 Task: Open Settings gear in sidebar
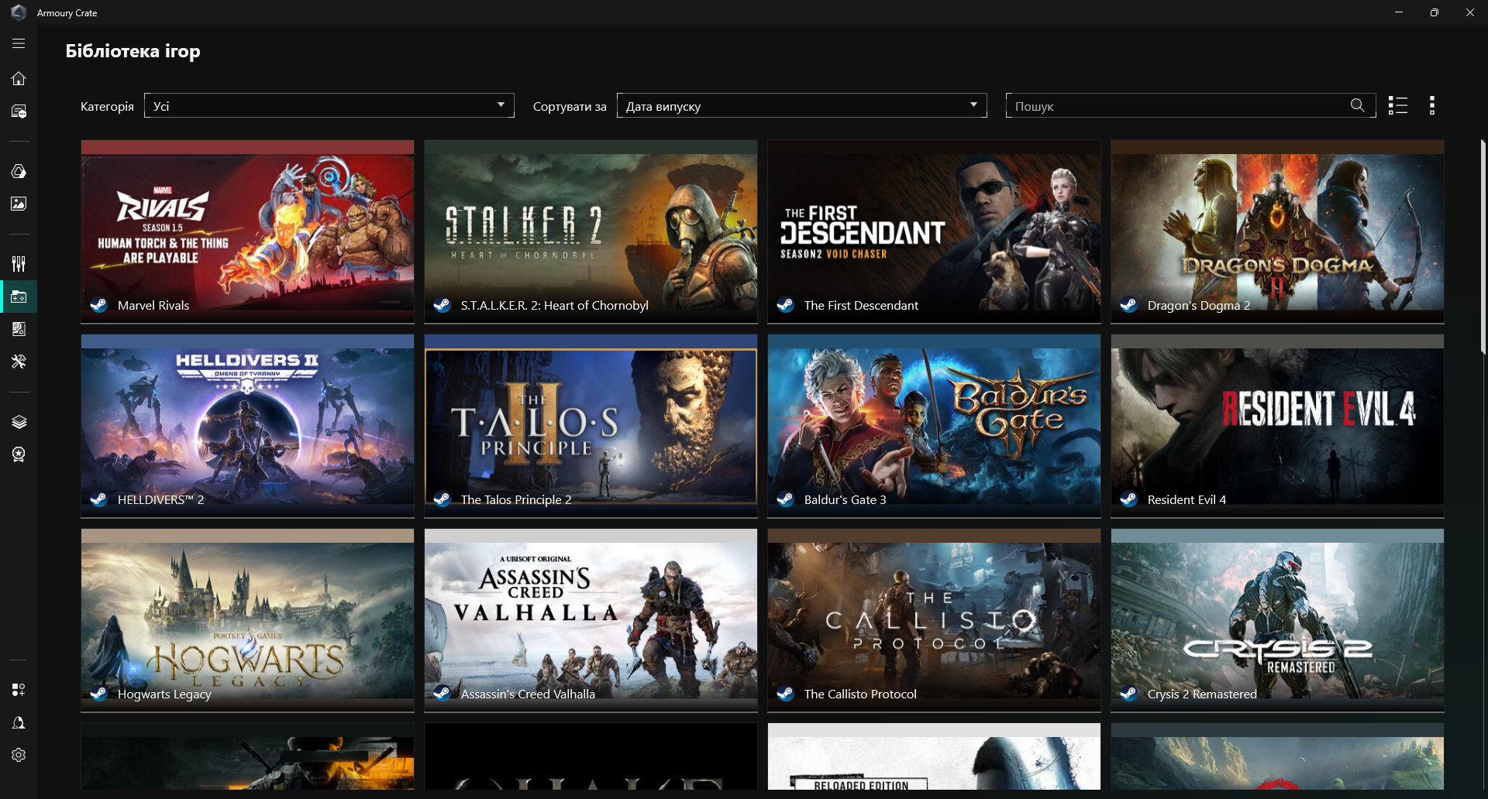(x=19, y=755)
